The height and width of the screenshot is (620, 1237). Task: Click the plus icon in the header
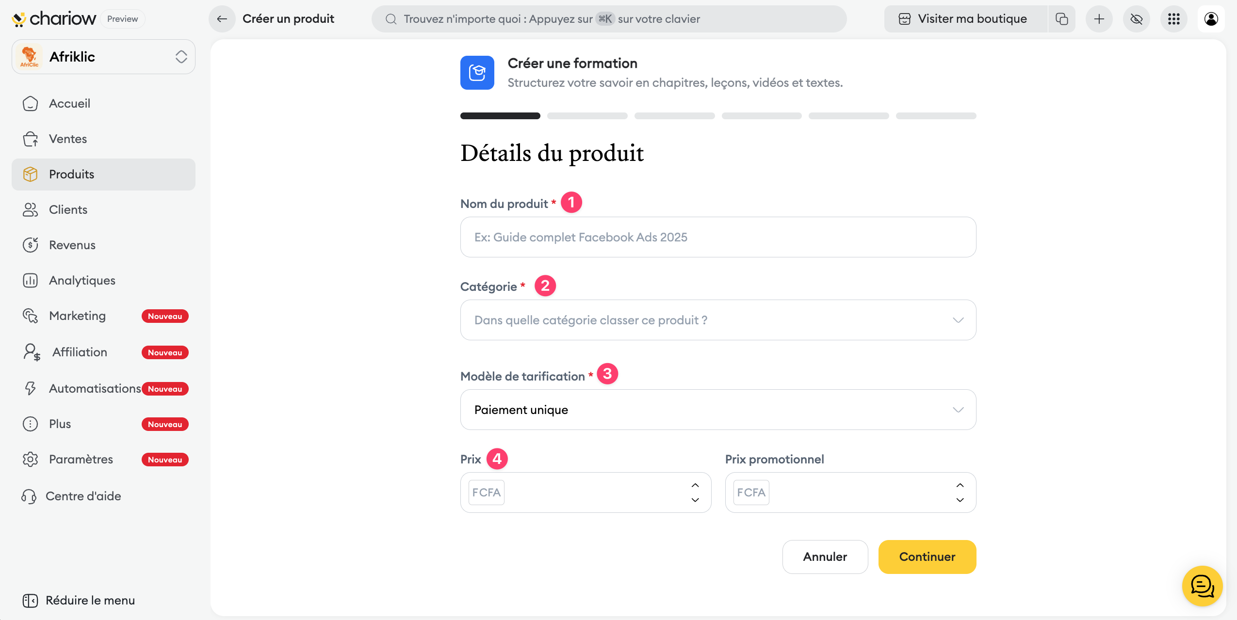click(1099, 19)
